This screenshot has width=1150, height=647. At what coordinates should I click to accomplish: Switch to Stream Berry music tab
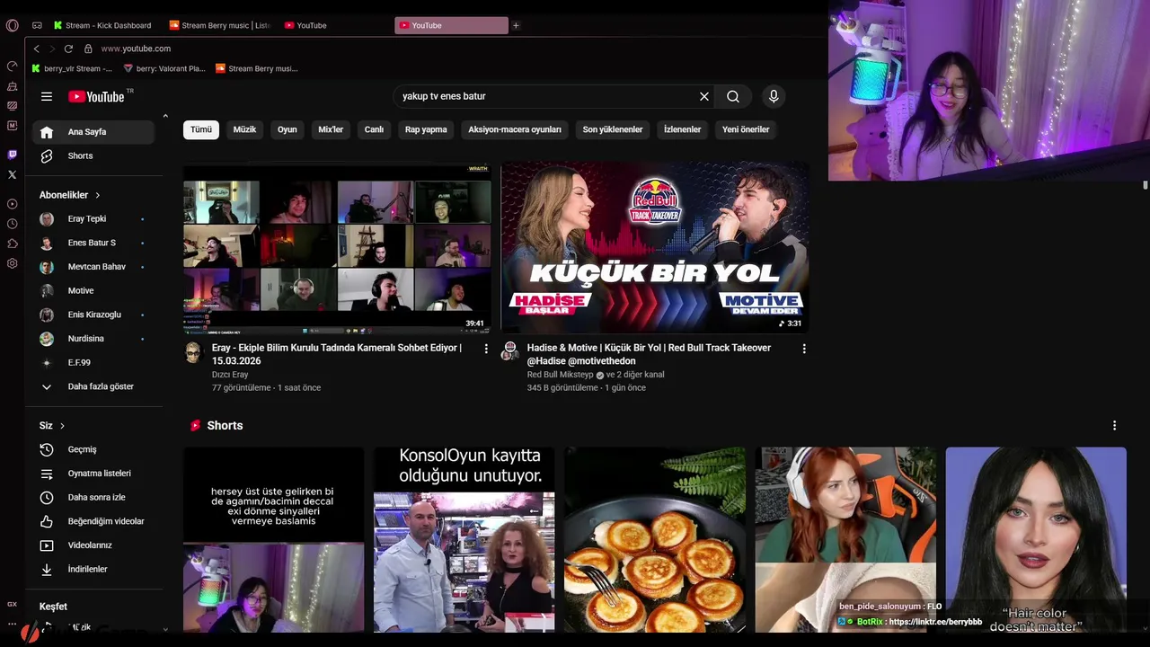[x=219, y=25]
